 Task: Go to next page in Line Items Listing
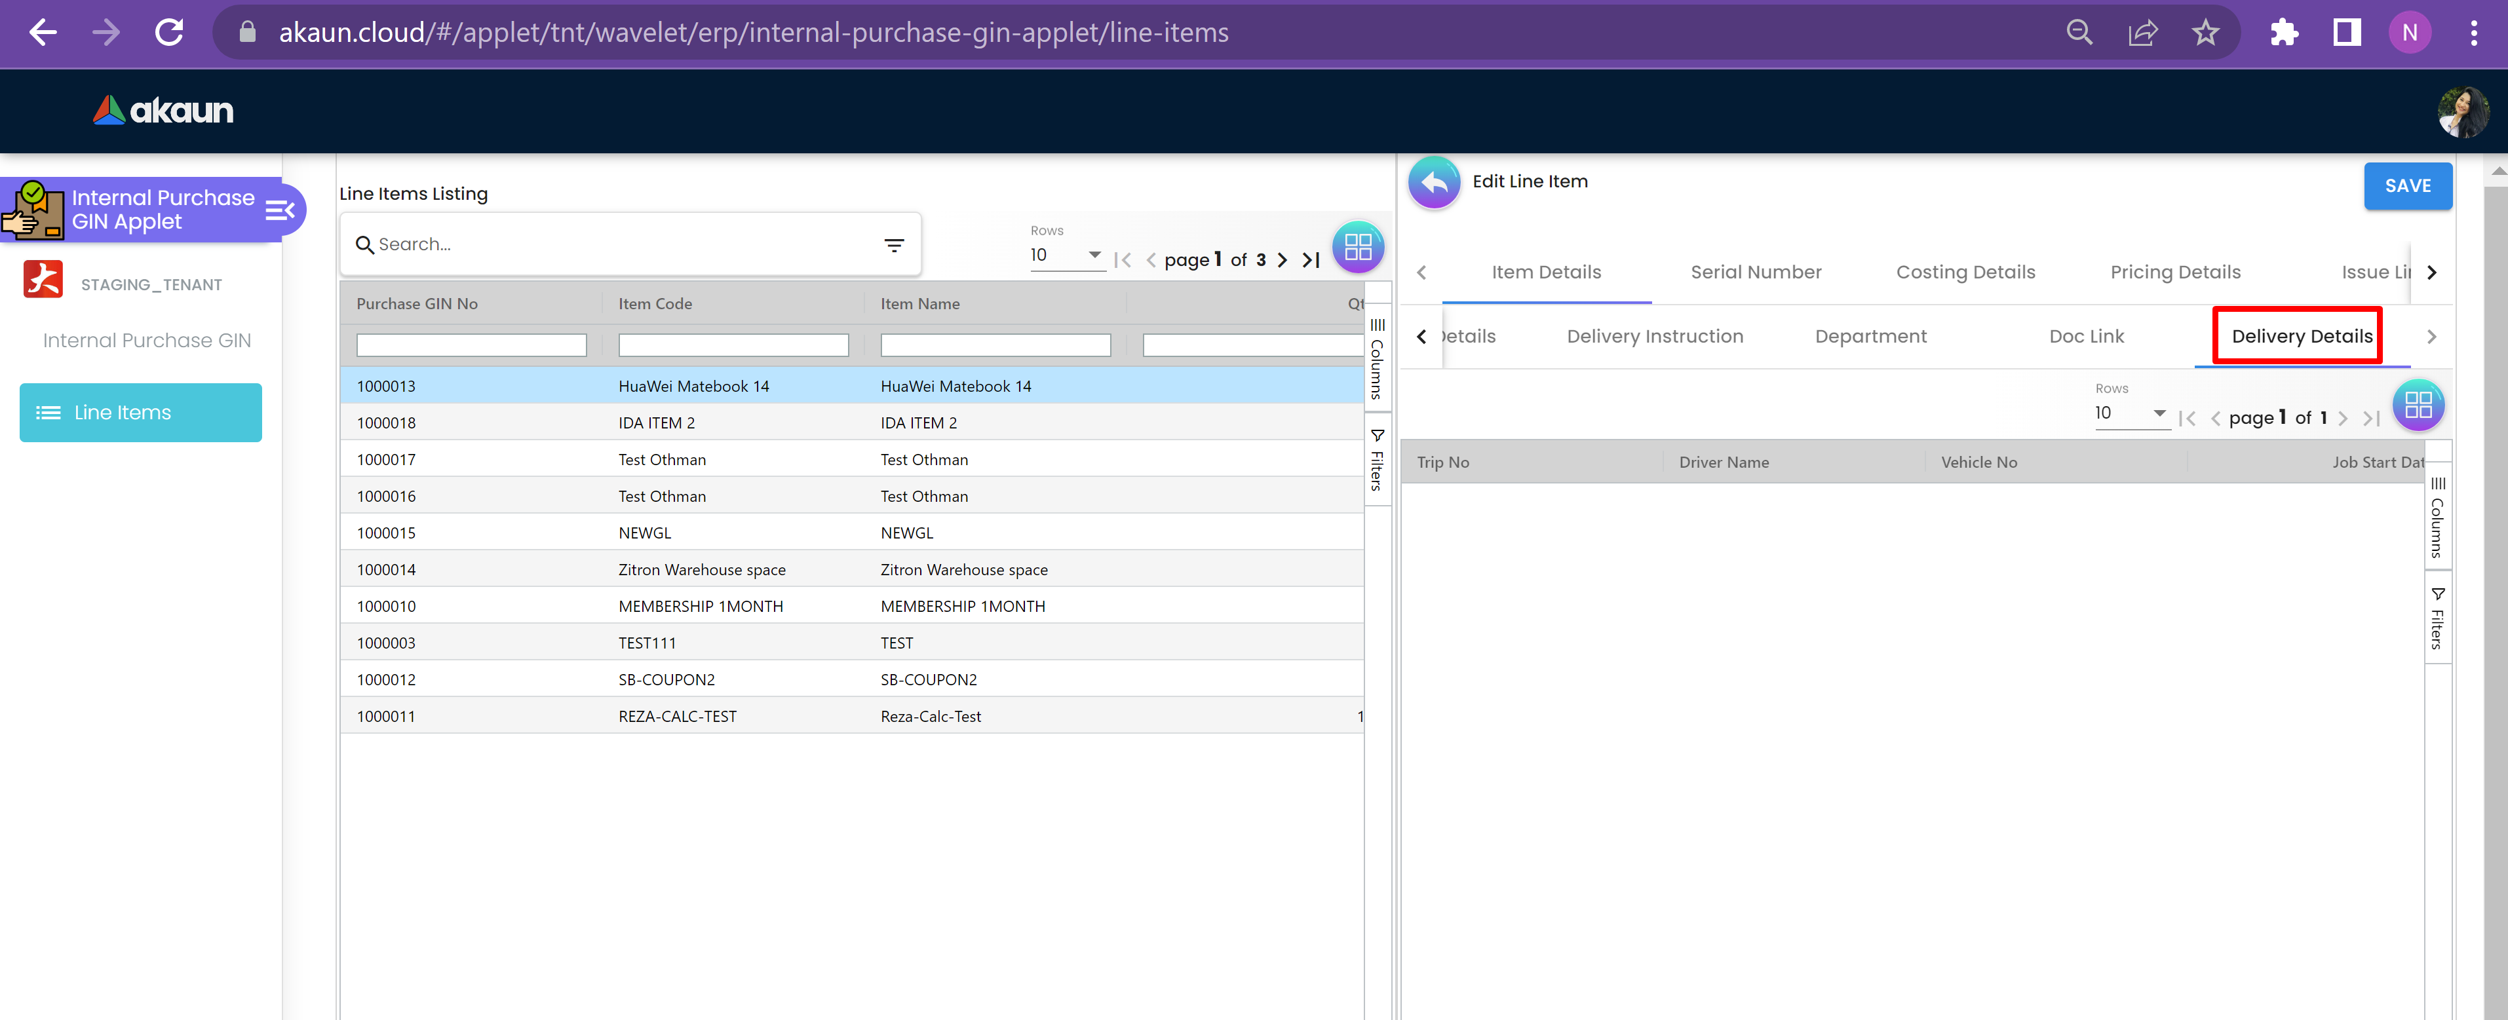[x=1283, y=260]
